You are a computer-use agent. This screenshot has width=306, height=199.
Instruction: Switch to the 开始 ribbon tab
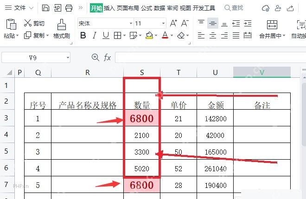96,8
